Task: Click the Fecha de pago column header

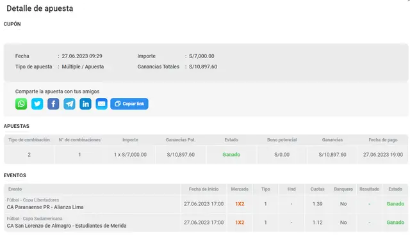Action: click(x=383, y=140)
